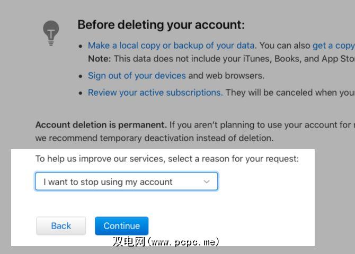Open the 'Make a local copy or backup' link

coord(171,46)
